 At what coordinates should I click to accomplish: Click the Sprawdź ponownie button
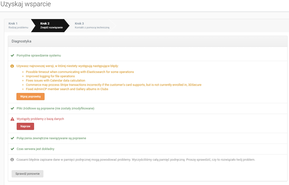tap(27, 174)
